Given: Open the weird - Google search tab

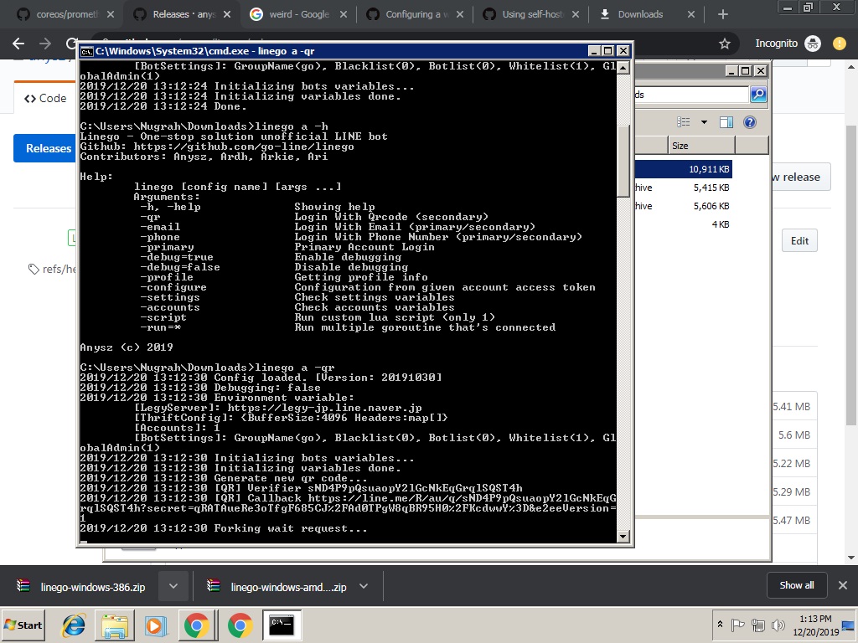Looking at the screenshot, I should coord(300,15).
